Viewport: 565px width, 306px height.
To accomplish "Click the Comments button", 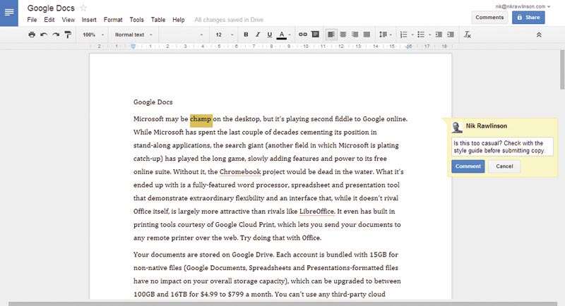I will coord(489,17).
